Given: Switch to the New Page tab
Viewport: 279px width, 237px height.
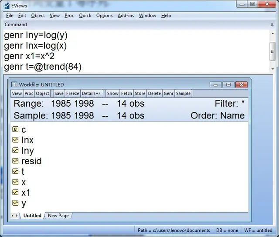Looking at the screenshot, I should coord(58,216).
